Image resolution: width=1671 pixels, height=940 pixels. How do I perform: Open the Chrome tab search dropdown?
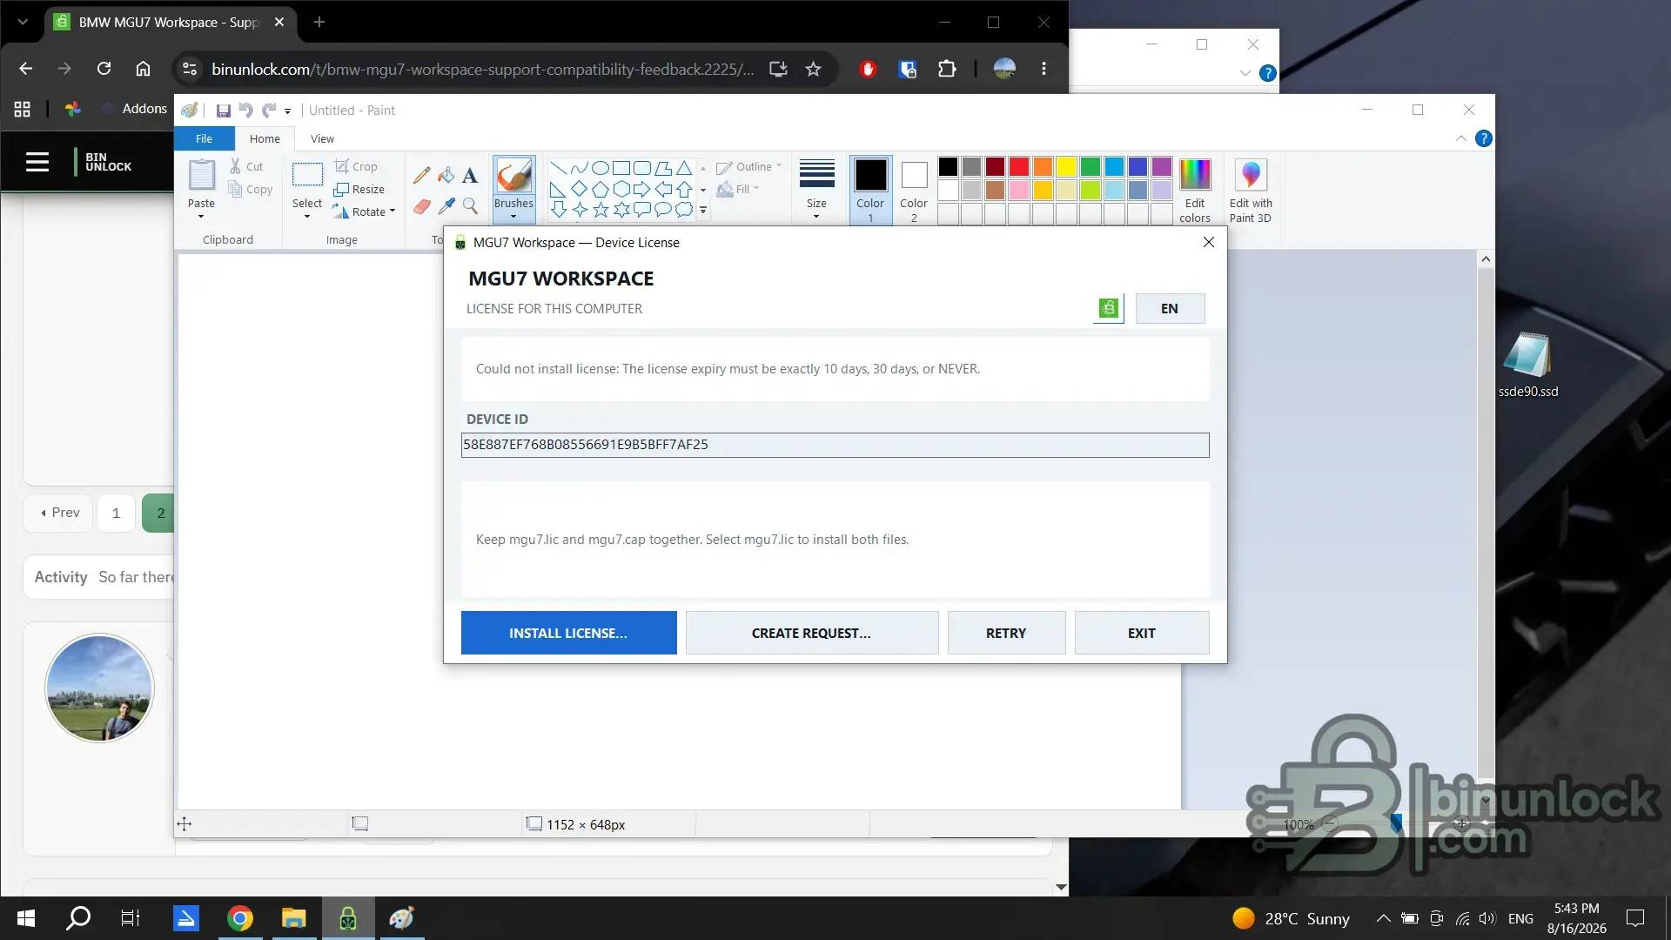pyautogui.click(x=23, y=22)
